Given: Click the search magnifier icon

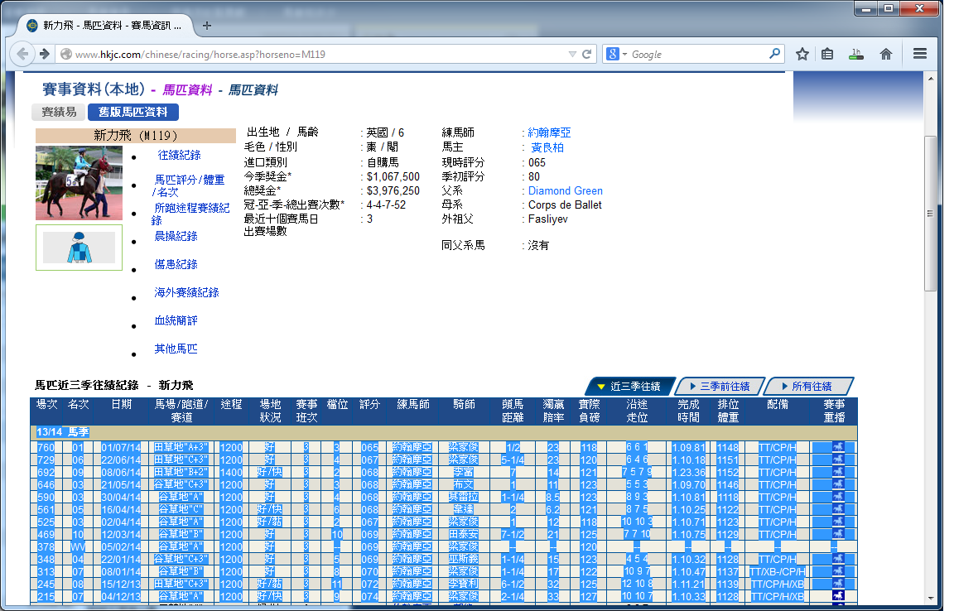Looking at the screenshot, I should point(774,54).
